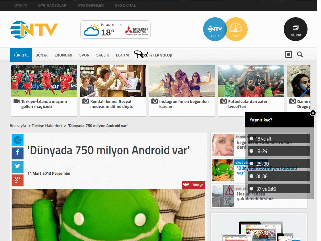The height and width of the screenshot is (241, 321).
Task: Open Kendall Jenner bookstore thumbnail
Action: (x=113, y=81)
